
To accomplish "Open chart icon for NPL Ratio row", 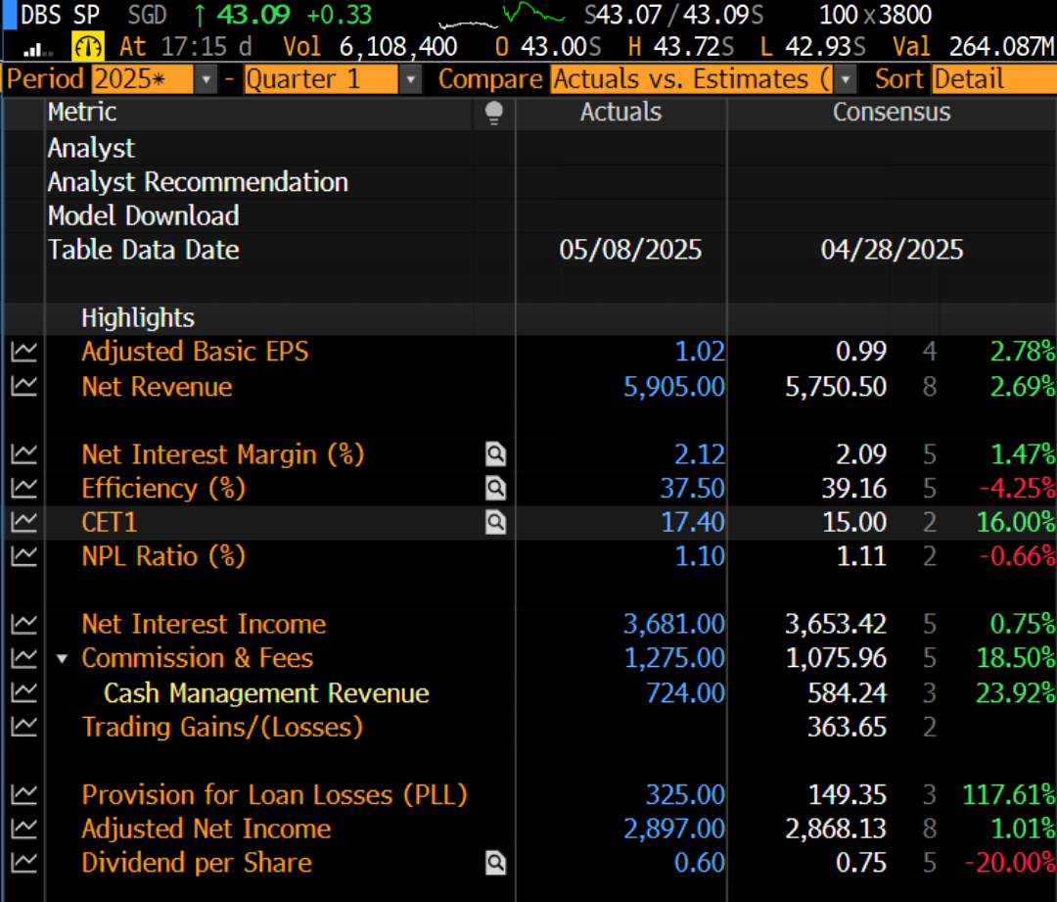I will coord(23,556).
